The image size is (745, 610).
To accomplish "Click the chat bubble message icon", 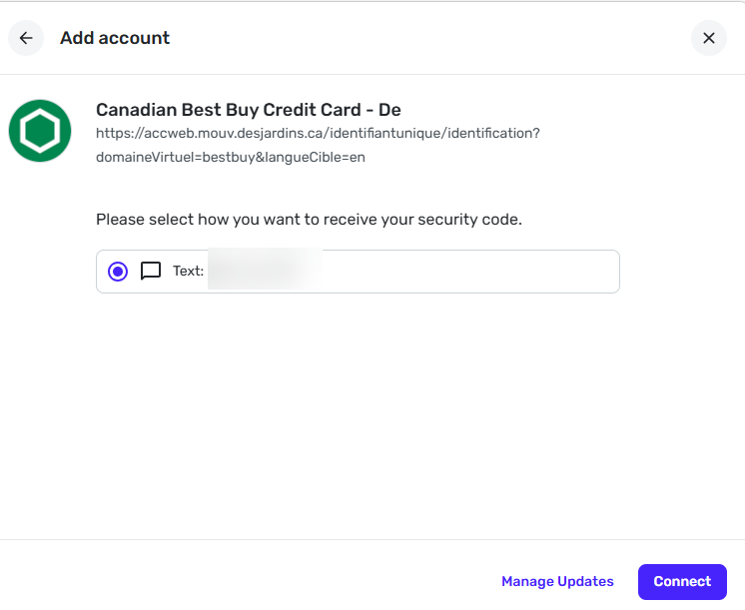I will click(x=151, y=271).
